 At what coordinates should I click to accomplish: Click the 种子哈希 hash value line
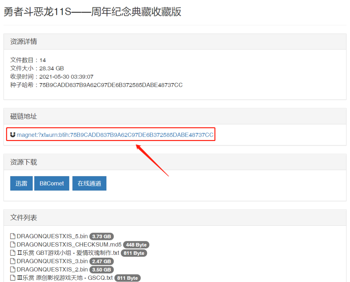point(97,85)
